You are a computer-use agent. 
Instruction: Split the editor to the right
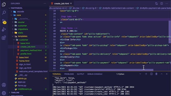(162, 3)
